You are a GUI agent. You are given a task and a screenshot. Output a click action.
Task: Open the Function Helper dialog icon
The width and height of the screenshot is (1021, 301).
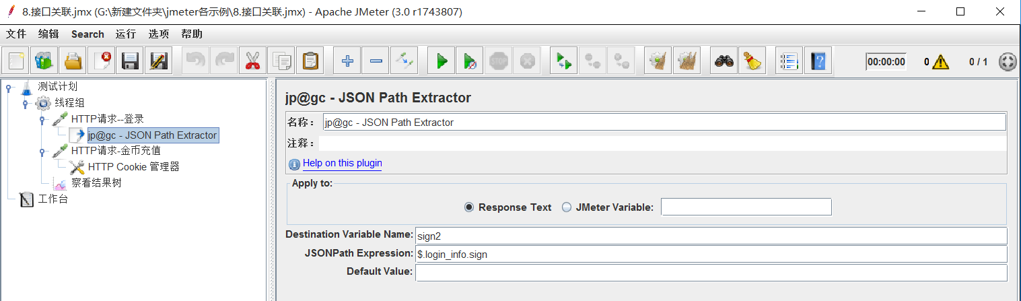click(x=789, y=61)
